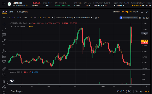152x94 pixels.
Task: Switch to the 1h interval
Action: pos(31,18)
